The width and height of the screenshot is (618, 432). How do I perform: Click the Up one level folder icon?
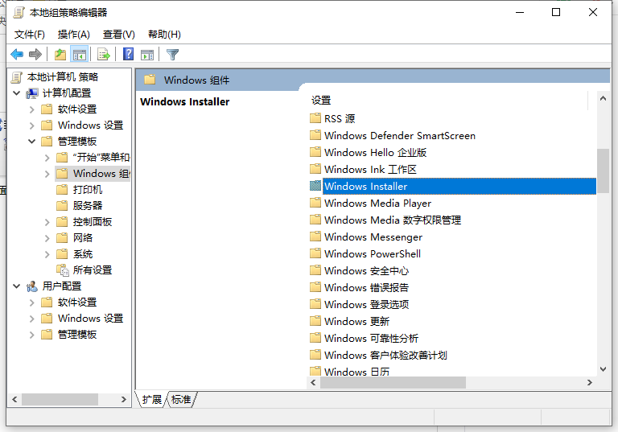click(60, 54)
